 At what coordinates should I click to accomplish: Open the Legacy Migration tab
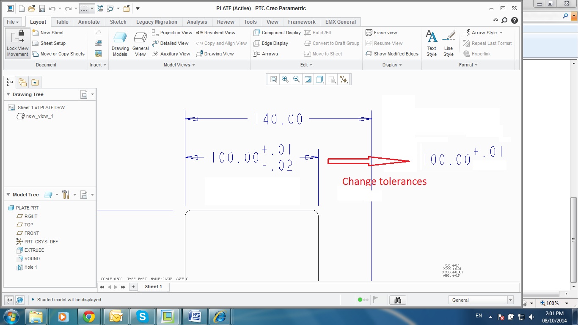157,22
